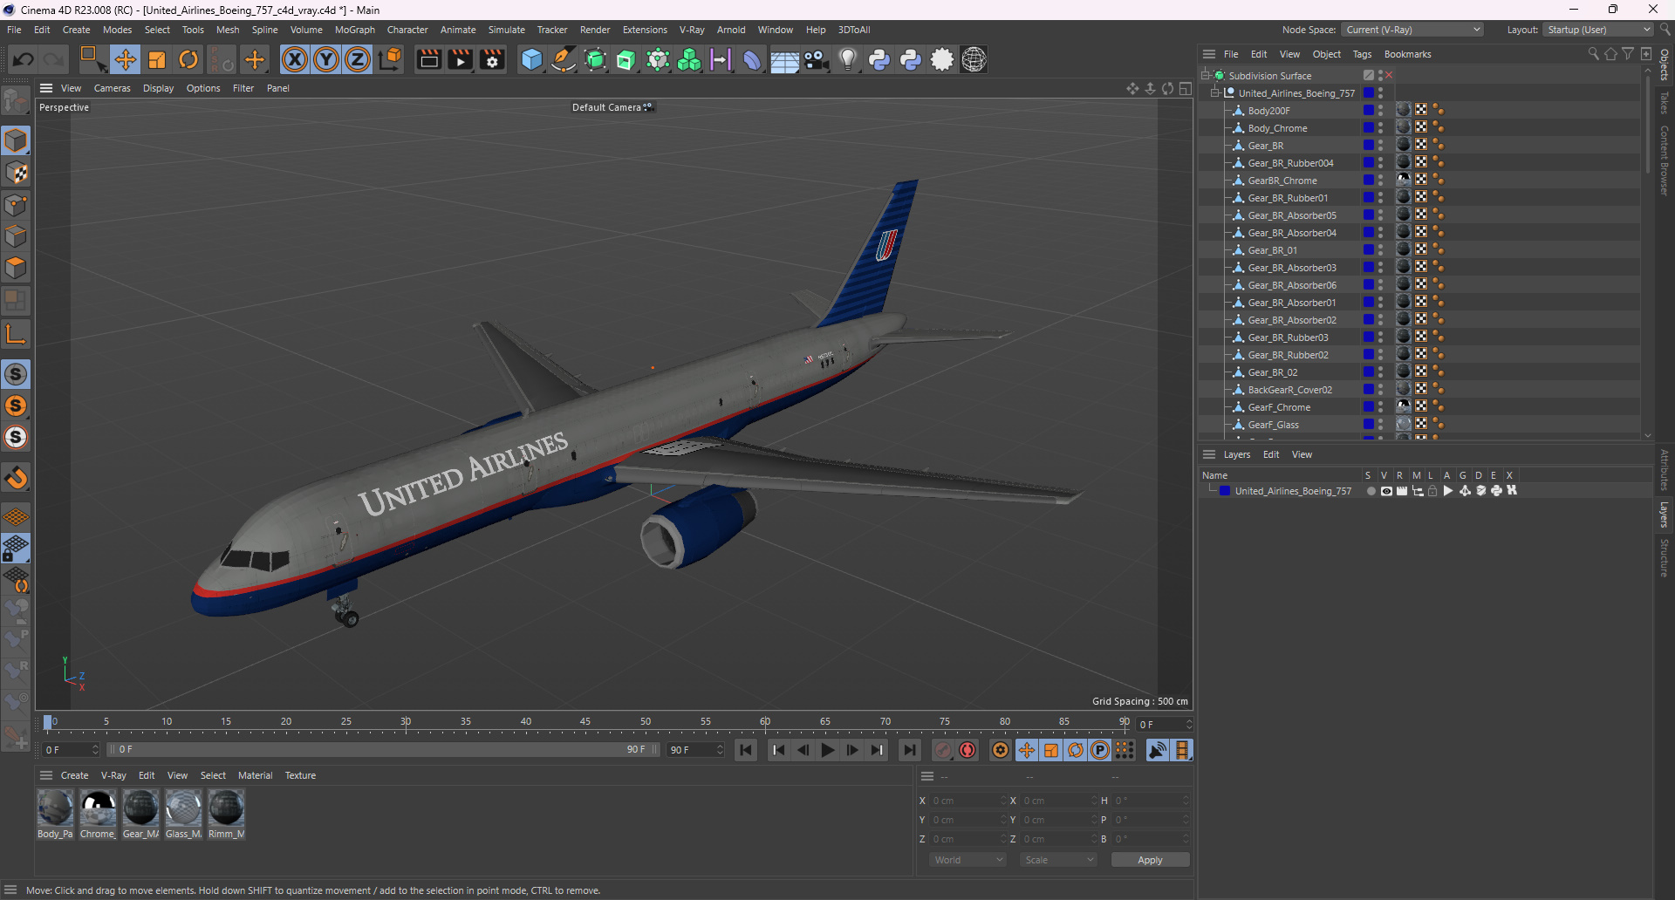The image size is (1675, 900).
Task: Add a light object bulb icon
Action: coord(848,59)
